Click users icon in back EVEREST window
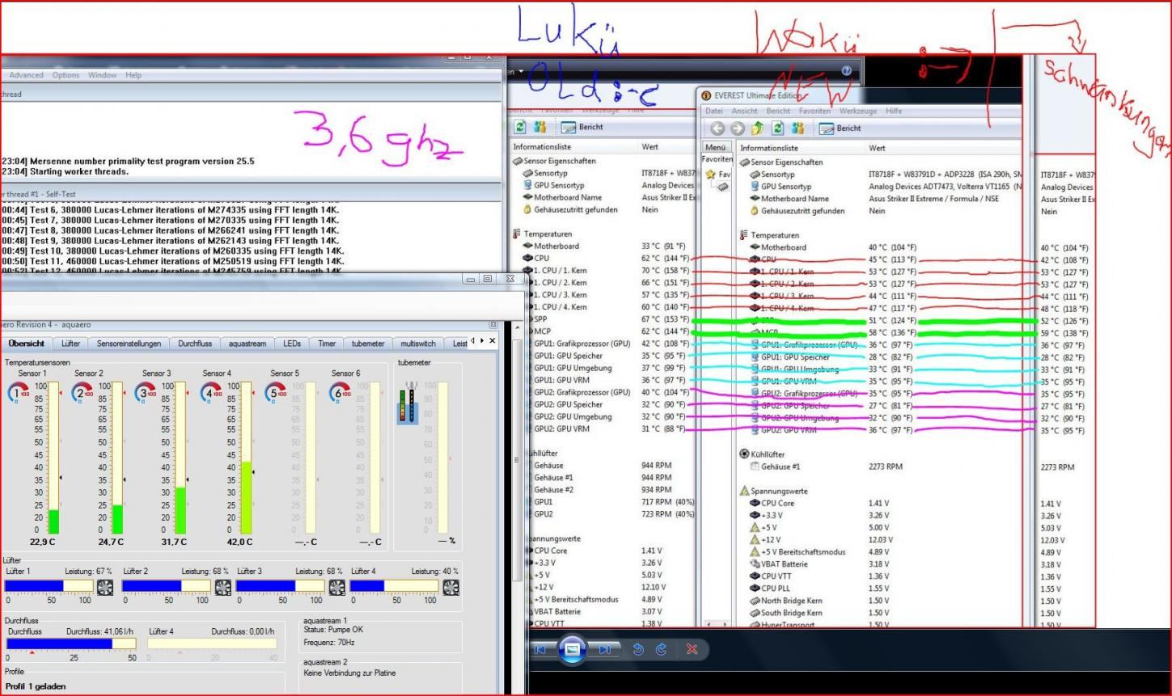 coord(539,127)
